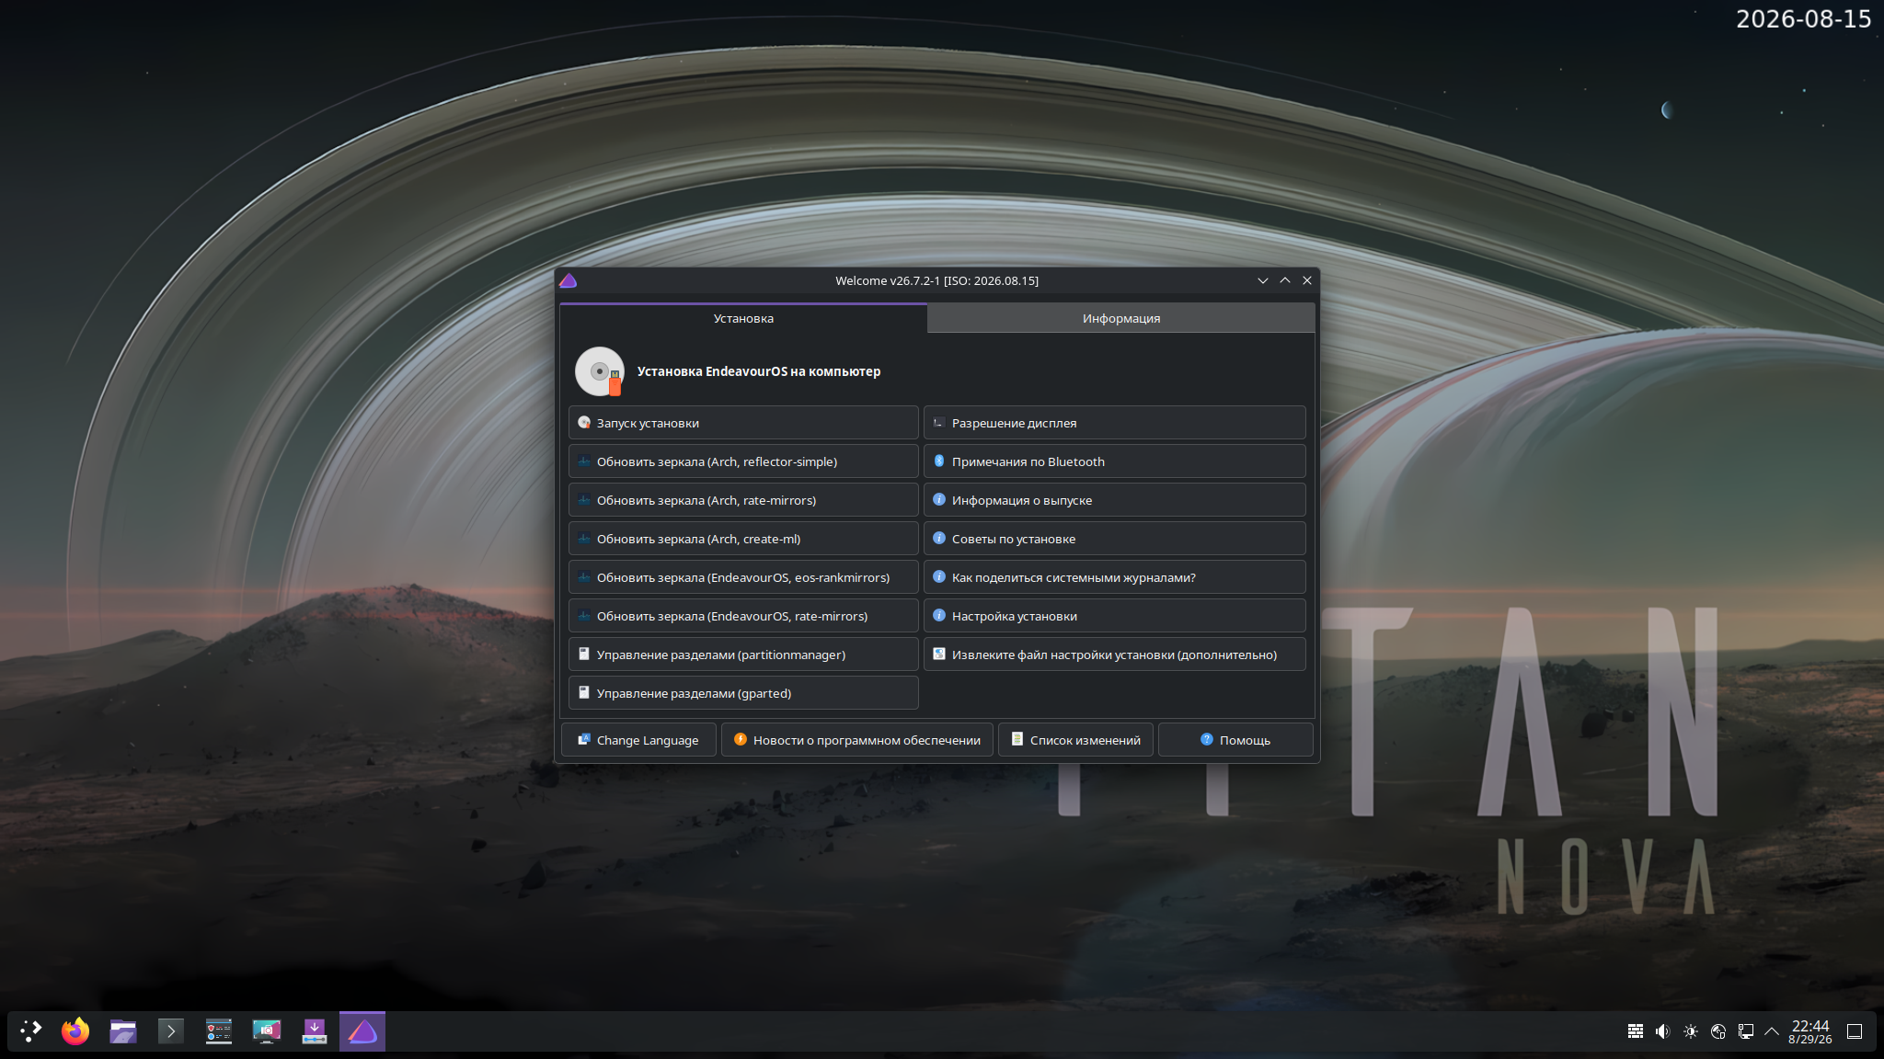Open the clock showing 22:44
This screenshot has height=1059, width=1884.
click(1810, 1031)
